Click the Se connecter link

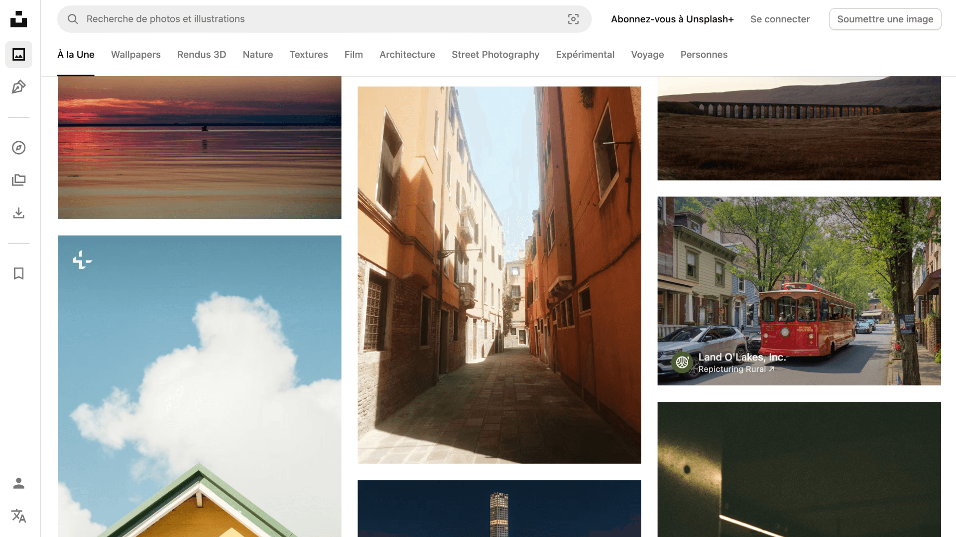point(780,19)
